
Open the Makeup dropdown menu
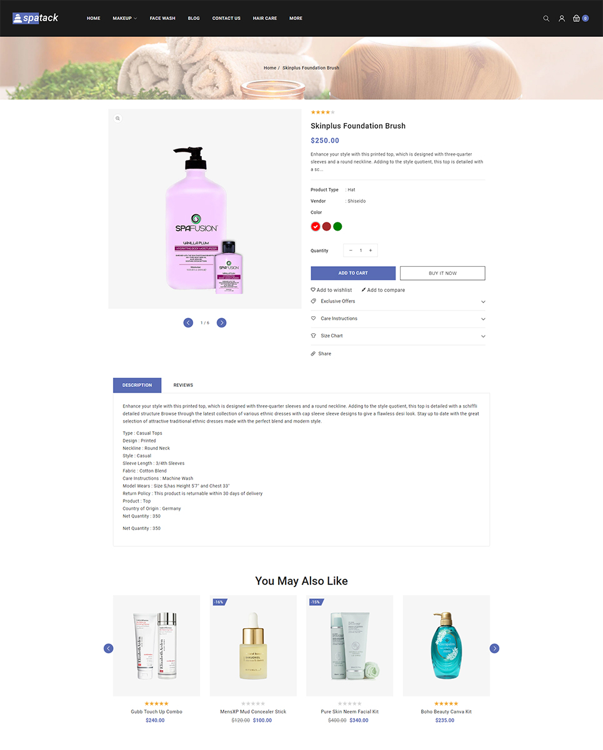click(x=124, y=18)
